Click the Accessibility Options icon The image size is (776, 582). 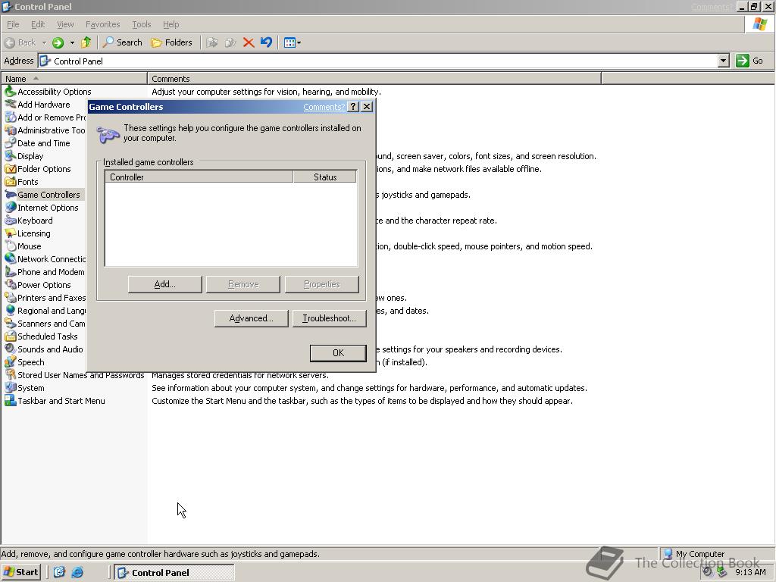pos(10,92)
